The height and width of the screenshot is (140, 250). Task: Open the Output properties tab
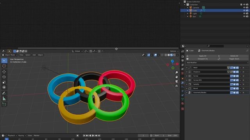[182, 61]
